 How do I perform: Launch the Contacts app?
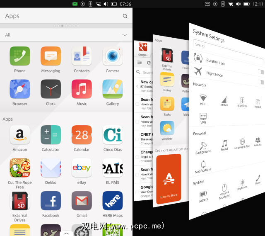(82, 56)
